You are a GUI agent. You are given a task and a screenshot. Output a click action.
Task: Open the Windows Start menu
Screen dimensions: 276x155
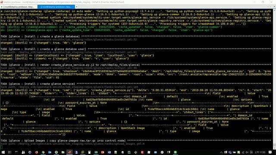pos(3,152)
